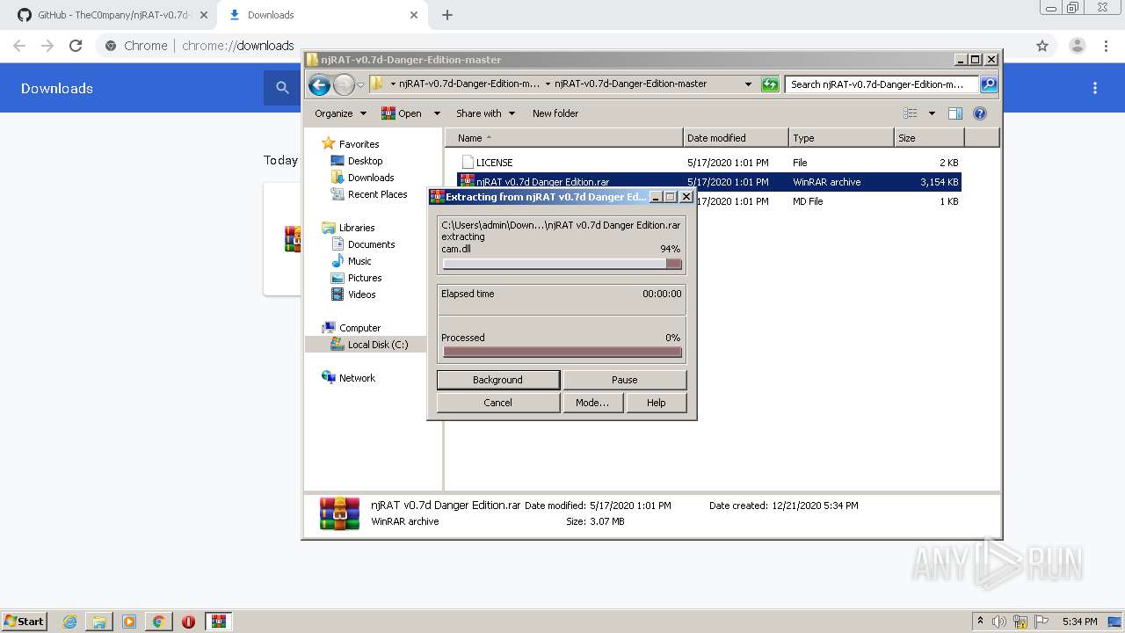Launch Internet Explorer from the taskbar

click(x=69, y=622)
